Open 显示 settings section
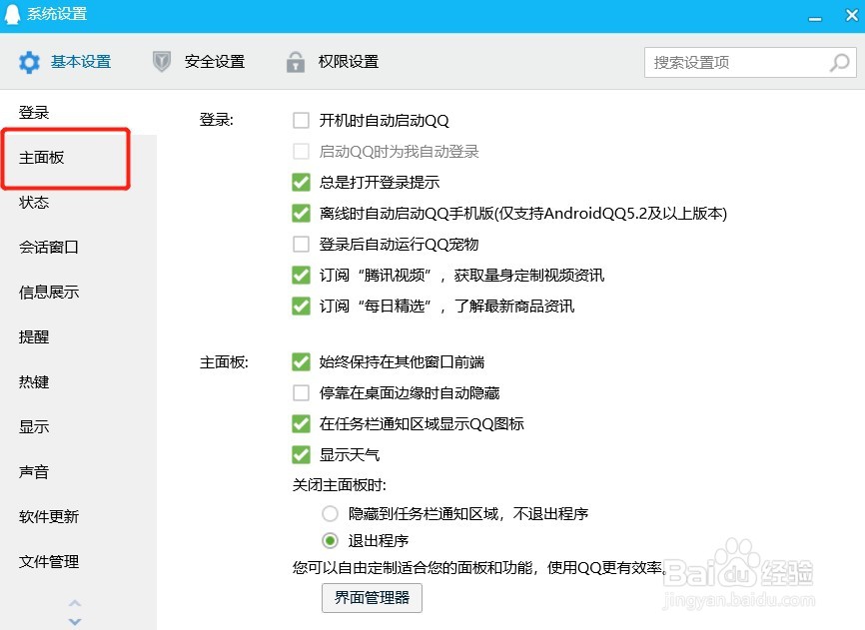 point(34,426)
